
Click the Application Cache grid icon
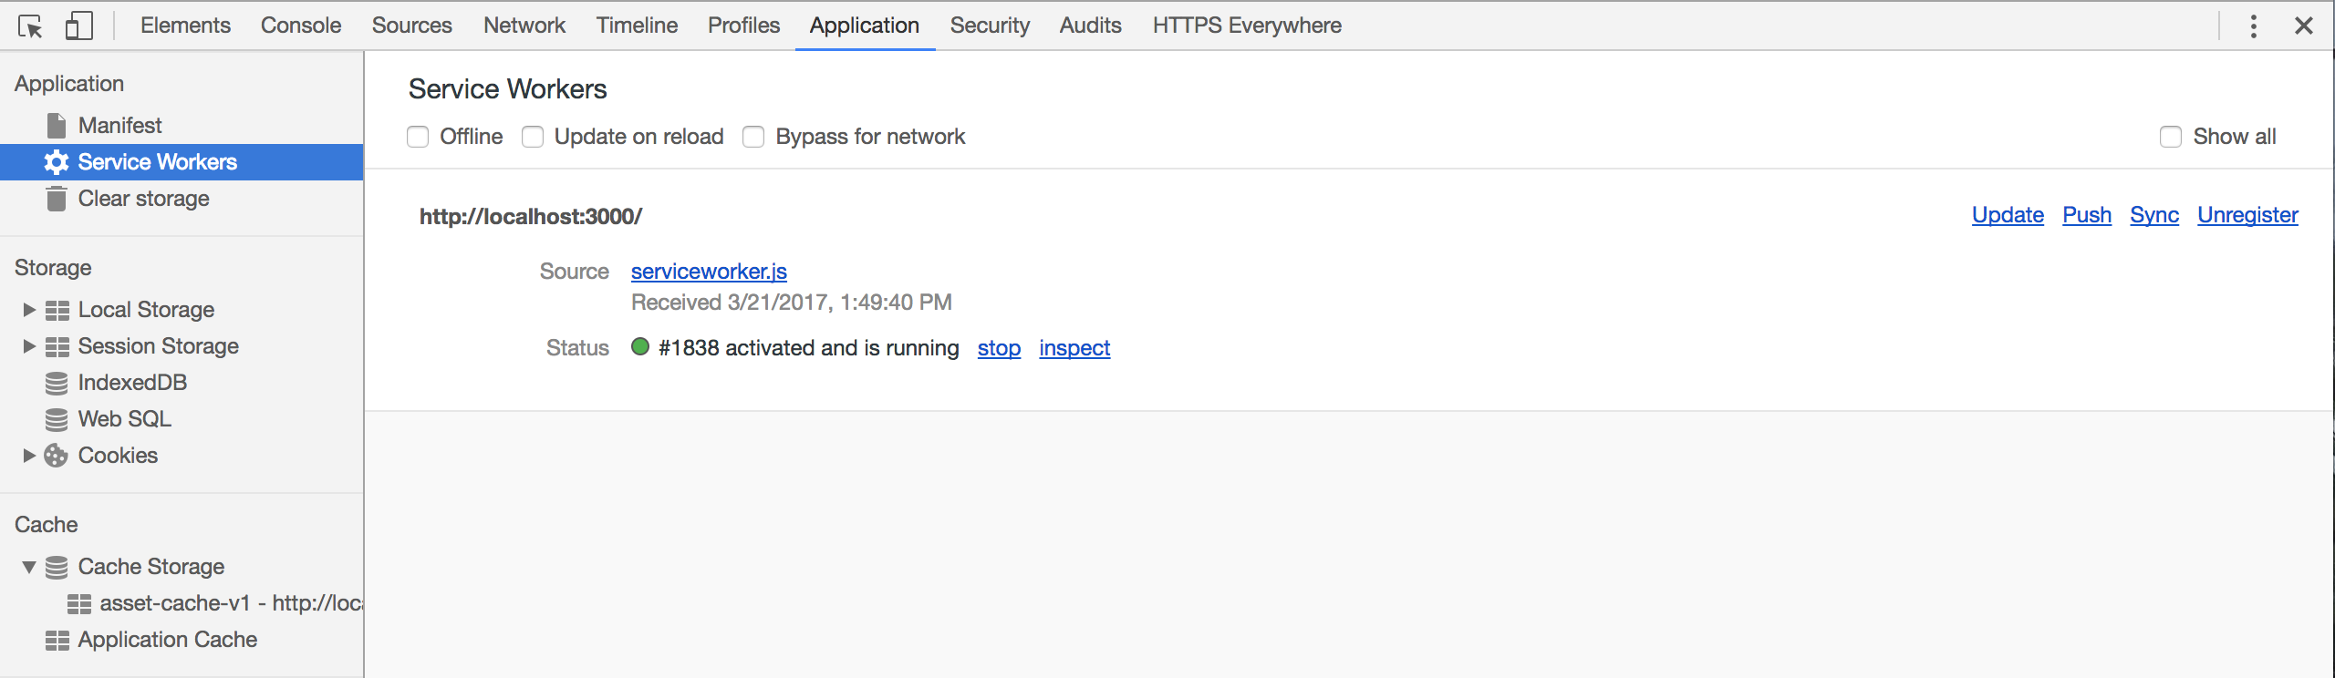[57, 641]
